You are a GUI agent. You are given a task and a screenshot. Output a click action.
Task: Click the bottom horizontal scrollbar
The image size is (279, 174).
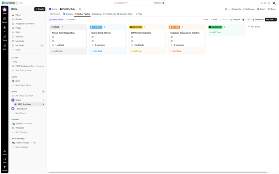158,172
